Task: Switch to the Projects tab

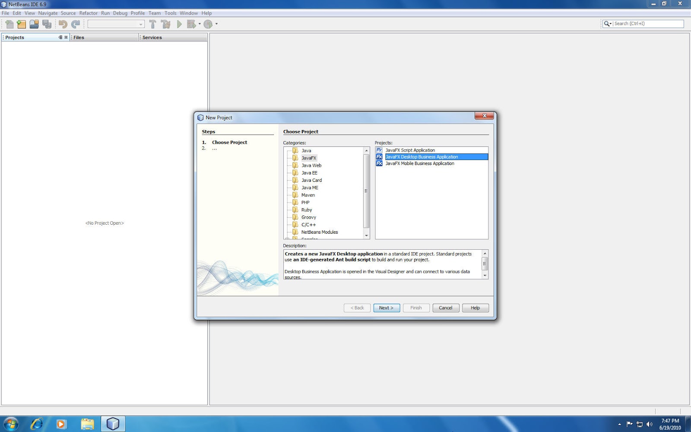Action: click(35, 38)
